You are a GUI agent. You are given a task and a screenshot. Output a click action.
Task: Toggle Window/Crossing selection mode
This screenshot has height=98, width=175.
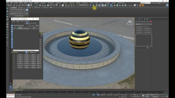click(x=37, y=5)
